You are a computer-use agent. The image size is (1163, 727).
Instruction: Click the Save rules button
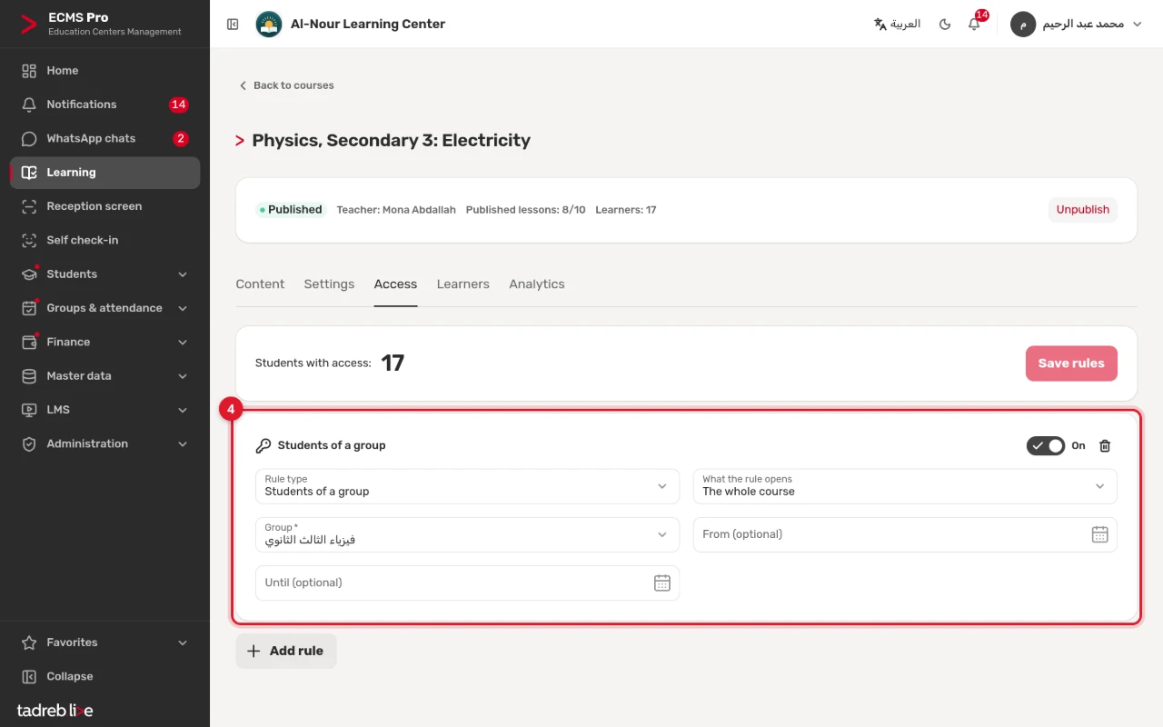(1071, 363)
